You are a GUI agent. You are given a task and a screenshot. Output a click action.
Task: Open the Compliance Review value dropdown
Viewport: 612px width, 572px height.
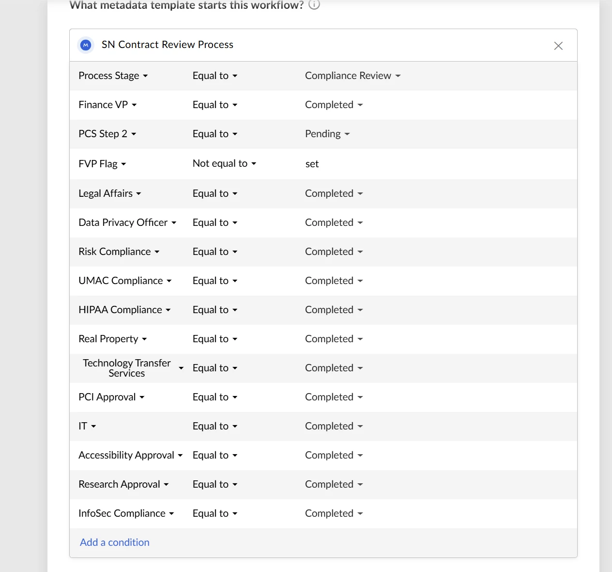pos(353,76)
